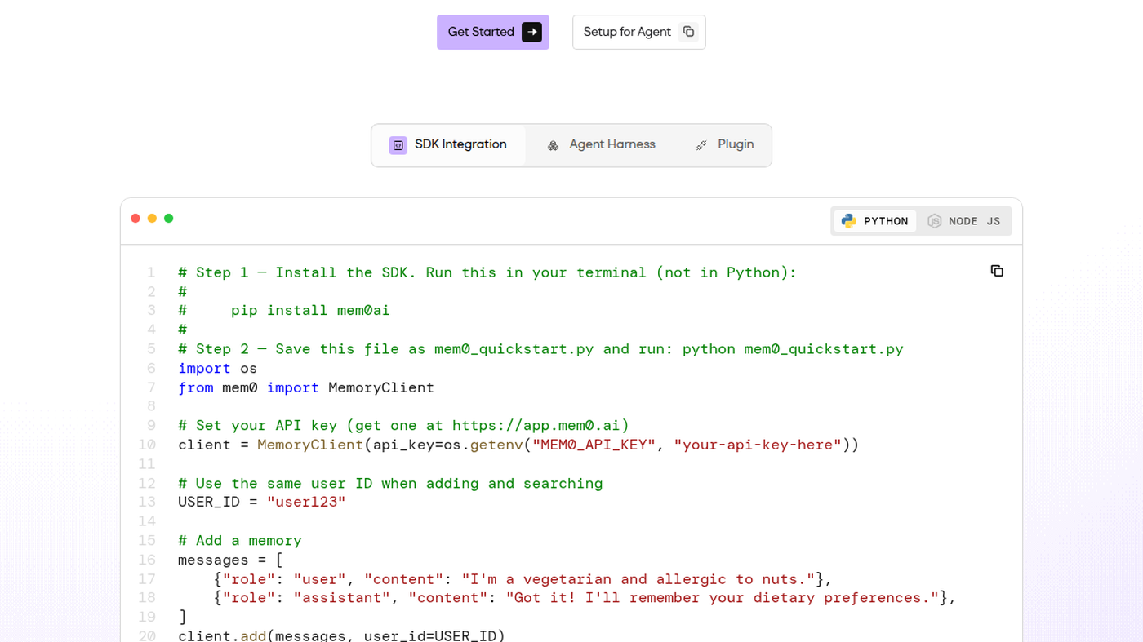Open the Agent Harness tab
This screenshot has height=642, width=1143.
(x=601, y=145)
